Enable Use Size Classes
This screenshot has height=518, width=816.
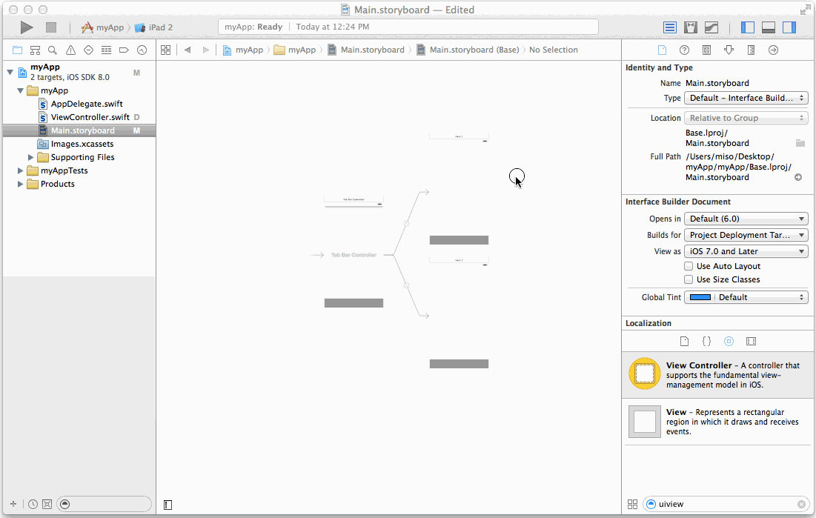tap(688, 279)
